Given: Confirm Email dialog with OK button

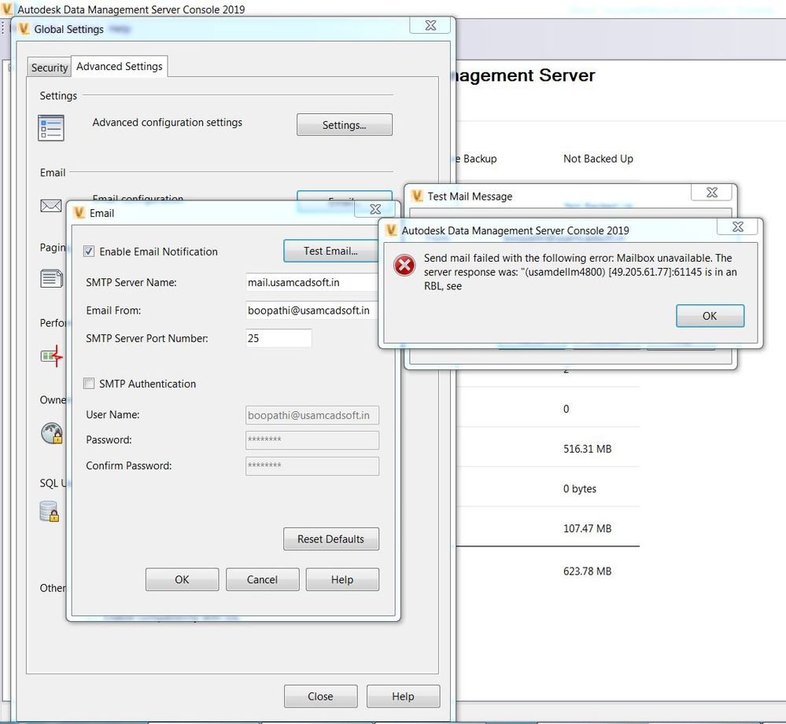Looking at the screenshot, I should (182, 579).
